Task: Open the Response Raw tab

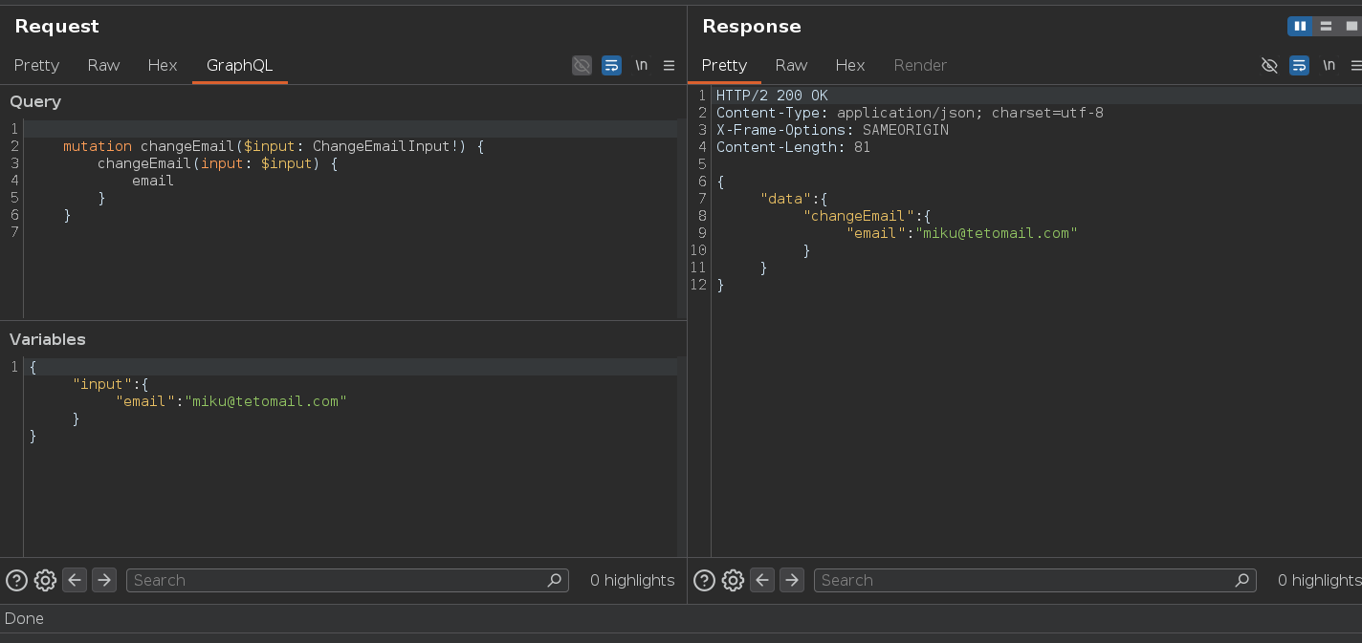Action: pos(791,65)
